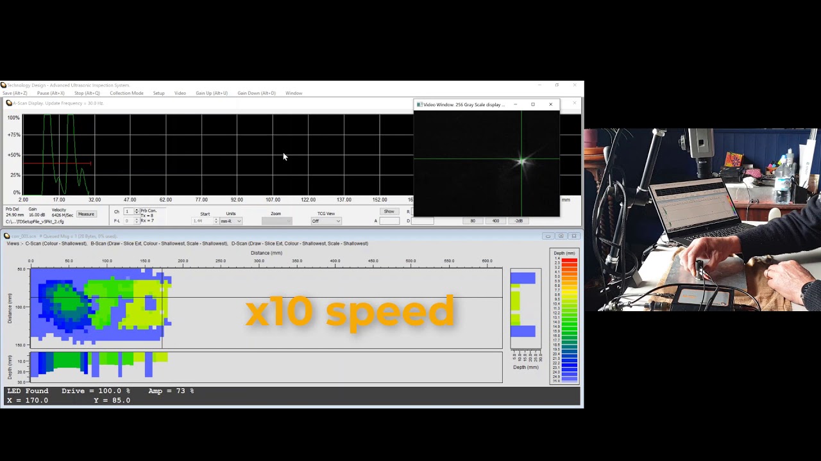This screenshot has height=461, width=821.
Task: Open the Units mm-R dropdown
Action: (x=230, y=221)
